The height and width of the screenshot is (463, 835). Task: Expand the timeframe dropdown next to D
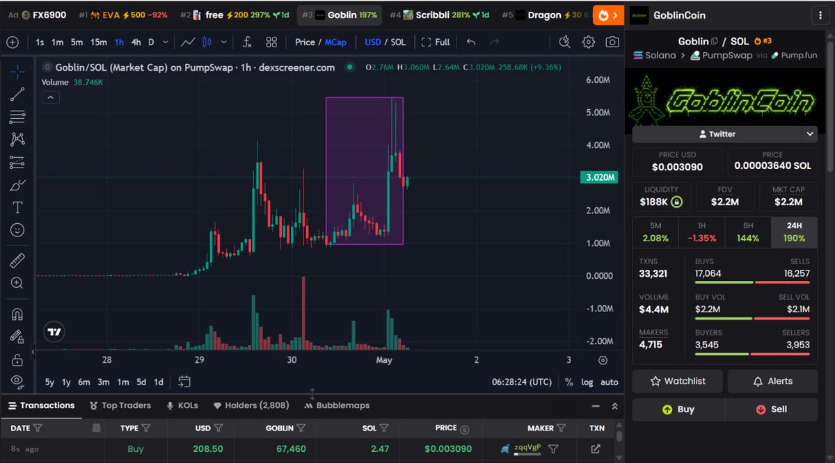165,42
